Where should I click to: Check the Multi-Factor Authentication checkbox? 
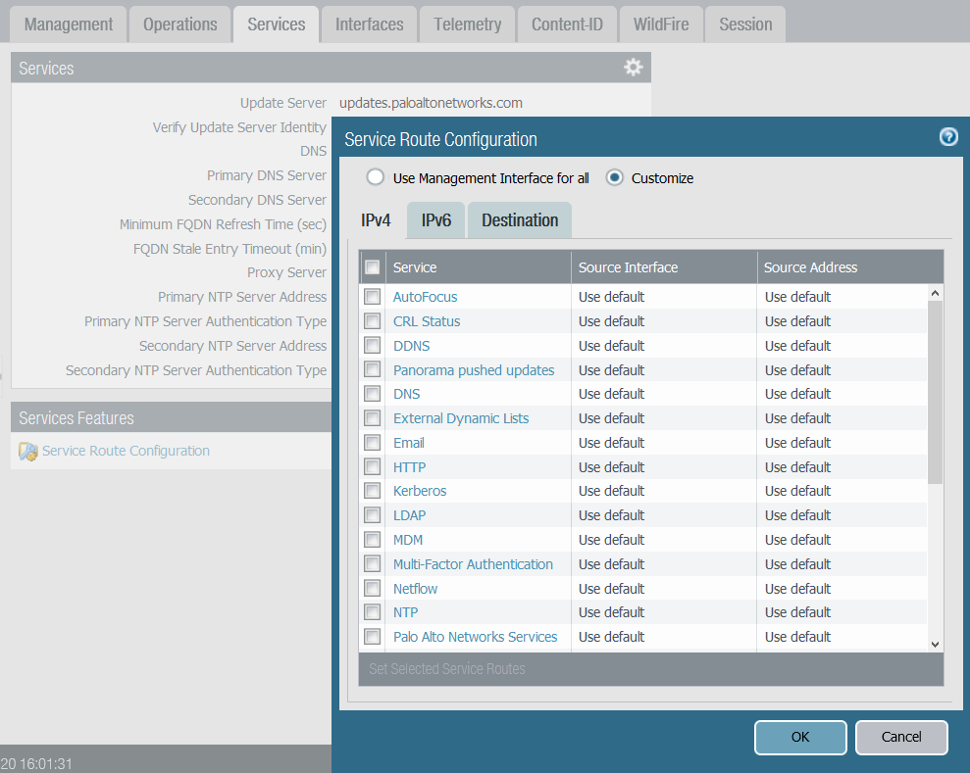click(372, 564)
